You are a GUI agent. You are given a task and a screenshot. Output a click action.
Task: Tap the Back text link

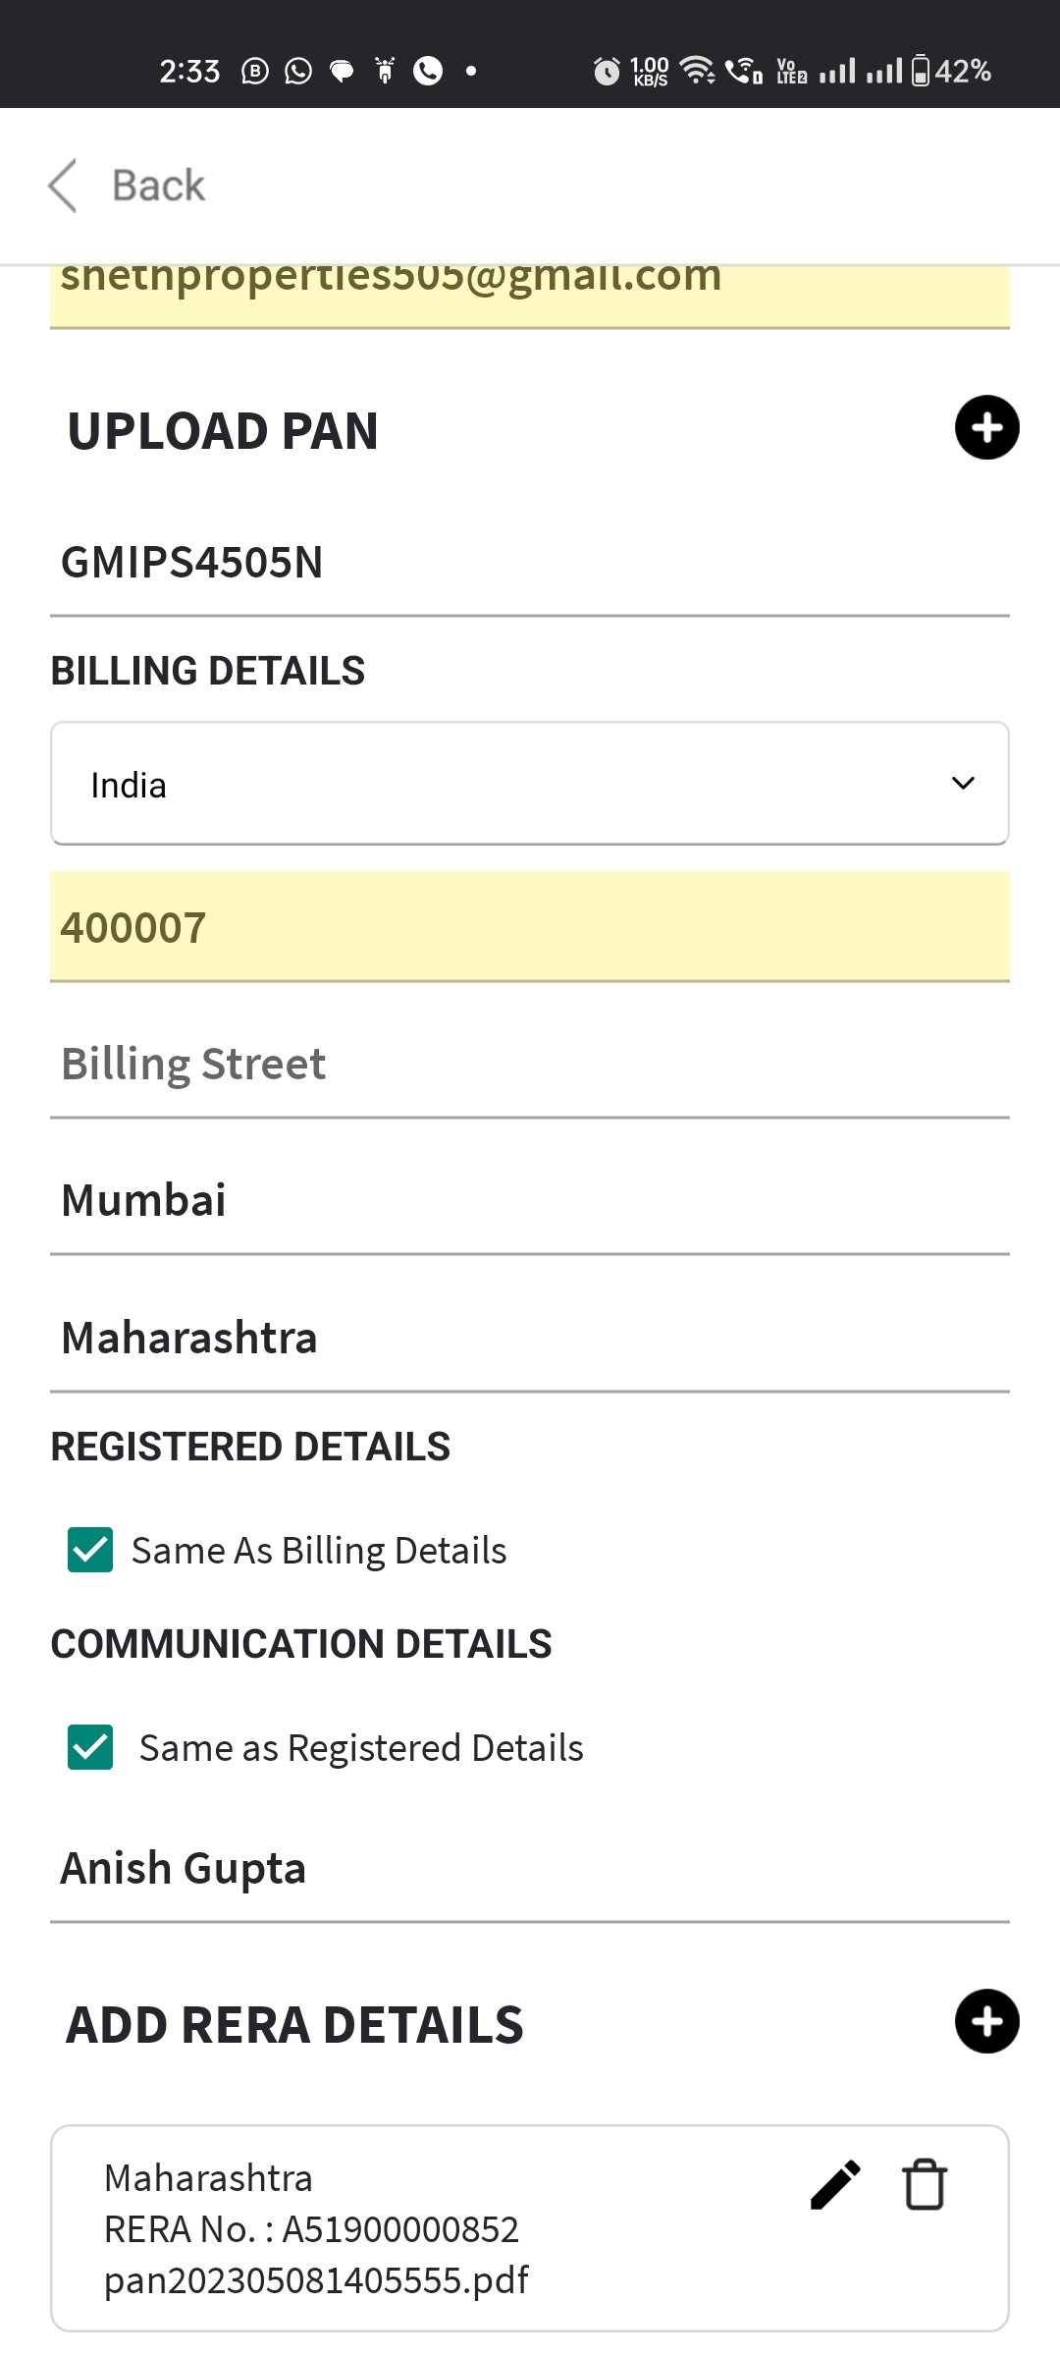tap(158, 186)
